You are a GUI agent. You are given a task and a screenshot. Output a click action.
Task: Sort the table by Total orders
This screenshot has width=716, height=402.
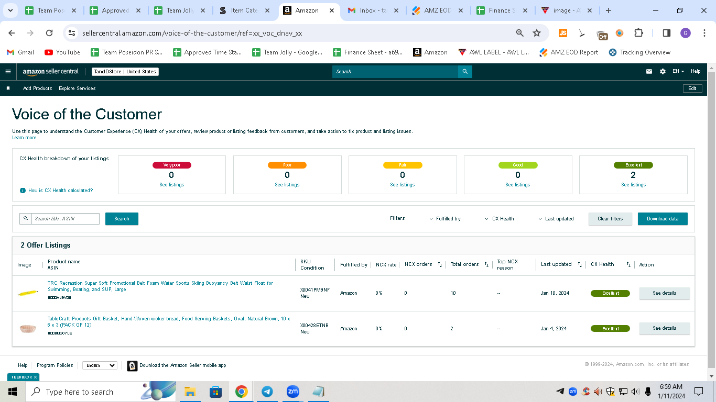point(486,264)
